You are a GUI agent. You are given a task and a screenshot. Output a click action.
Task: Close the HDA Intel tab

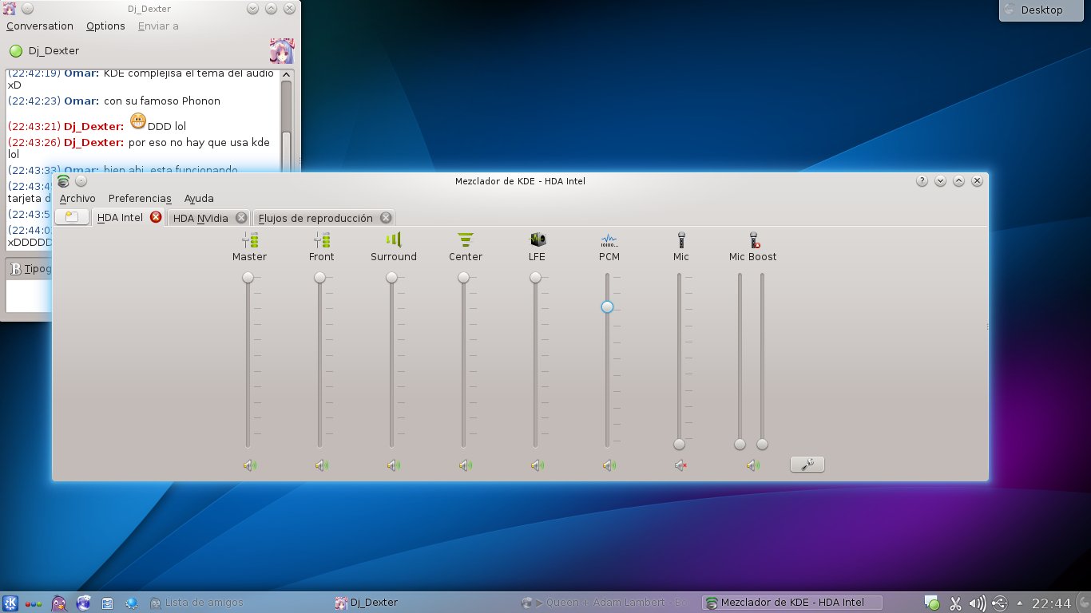(156, 217)
